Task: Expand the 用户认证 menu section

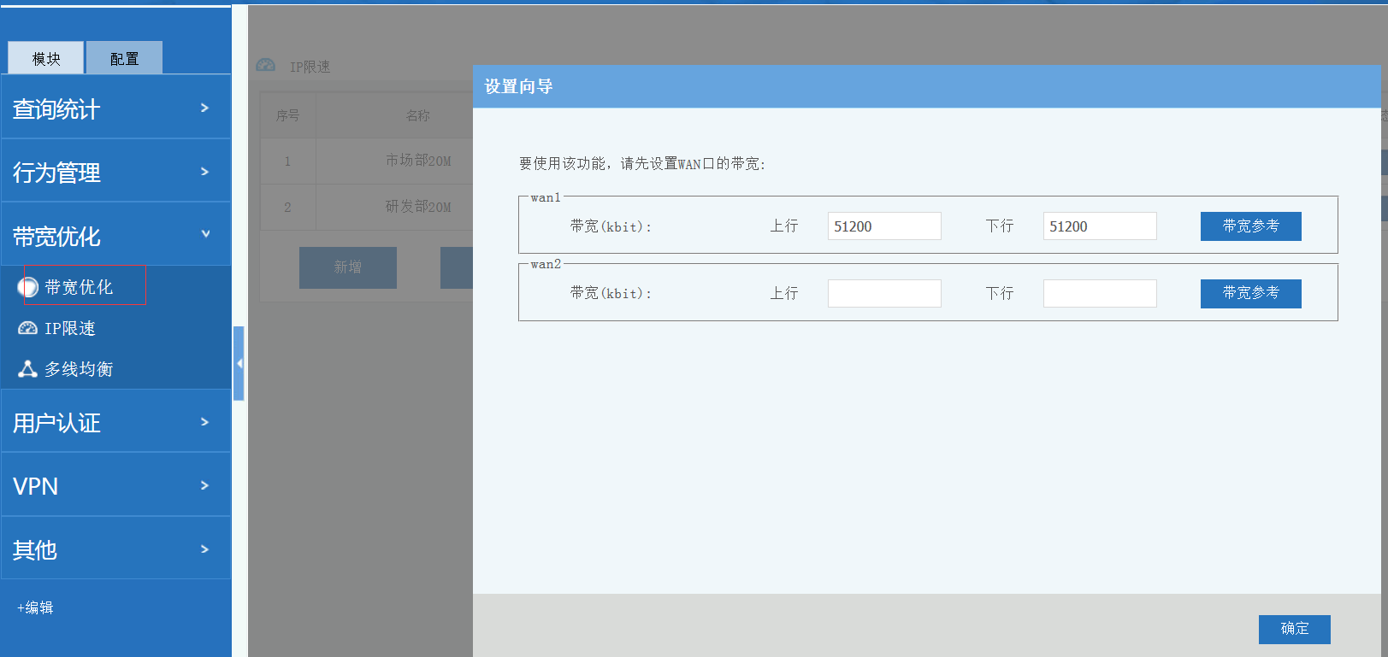Action: point(115,422)
